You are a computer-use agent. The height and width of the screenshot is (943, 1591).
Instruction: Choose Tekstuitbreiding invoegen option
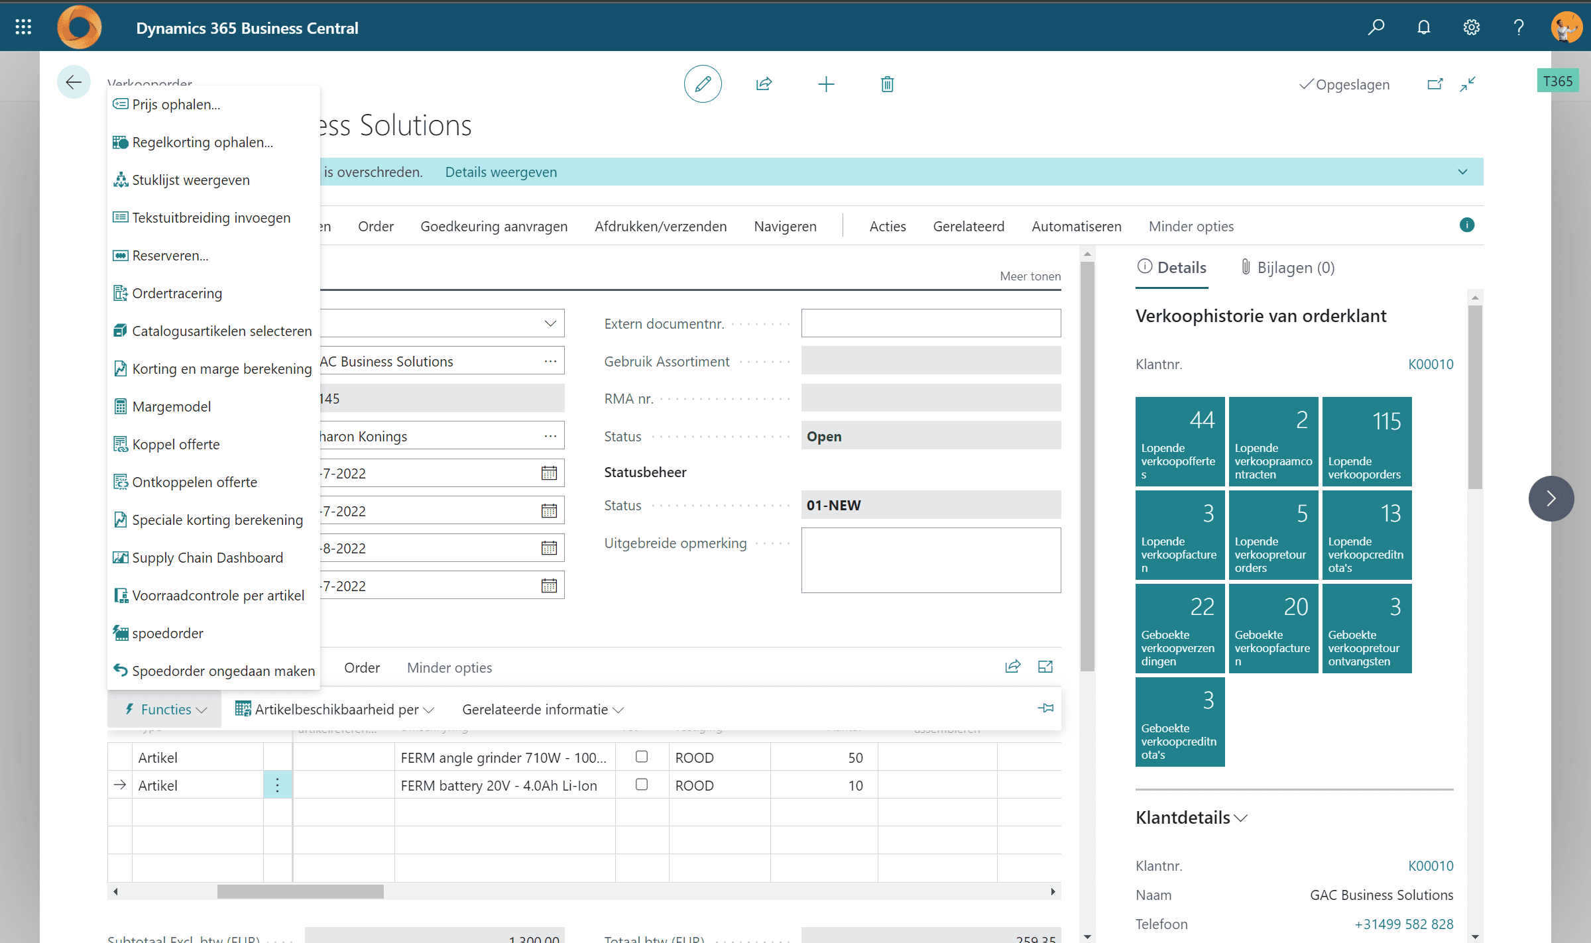pos(213,217)
